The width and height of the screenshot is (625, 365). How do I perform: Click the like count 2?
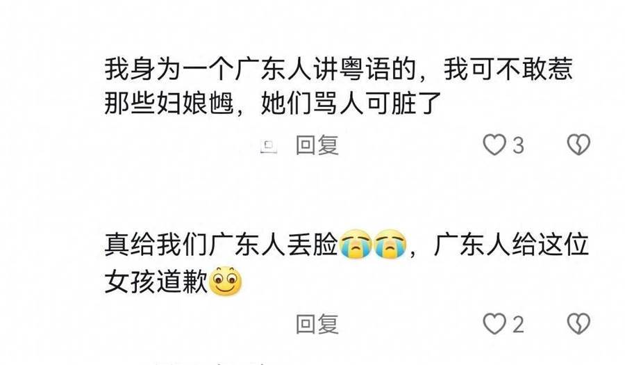[x=518, y=324]
